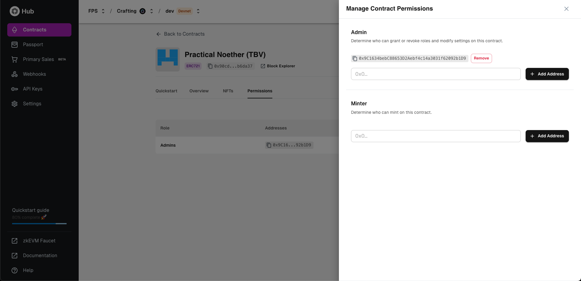Expand the Crafting environment selector
581x281 pixels.
[x=151, y=11]
